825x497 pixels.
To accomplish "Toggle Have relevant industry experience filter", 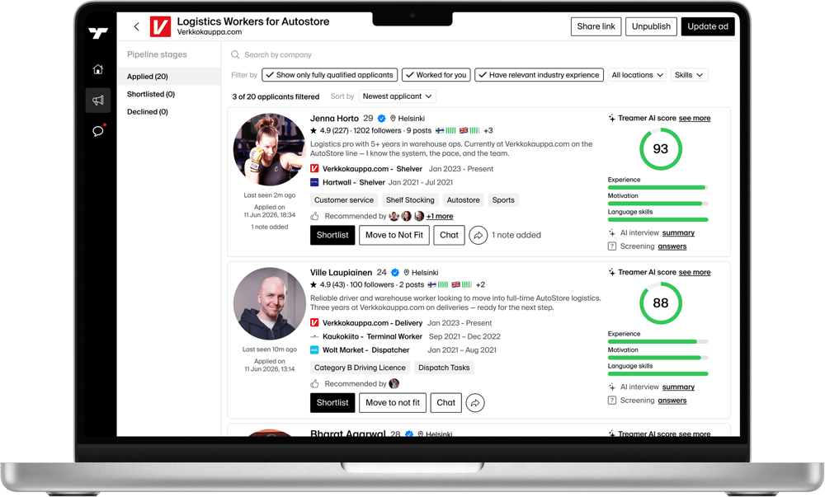I will click(x=539, y=75).
